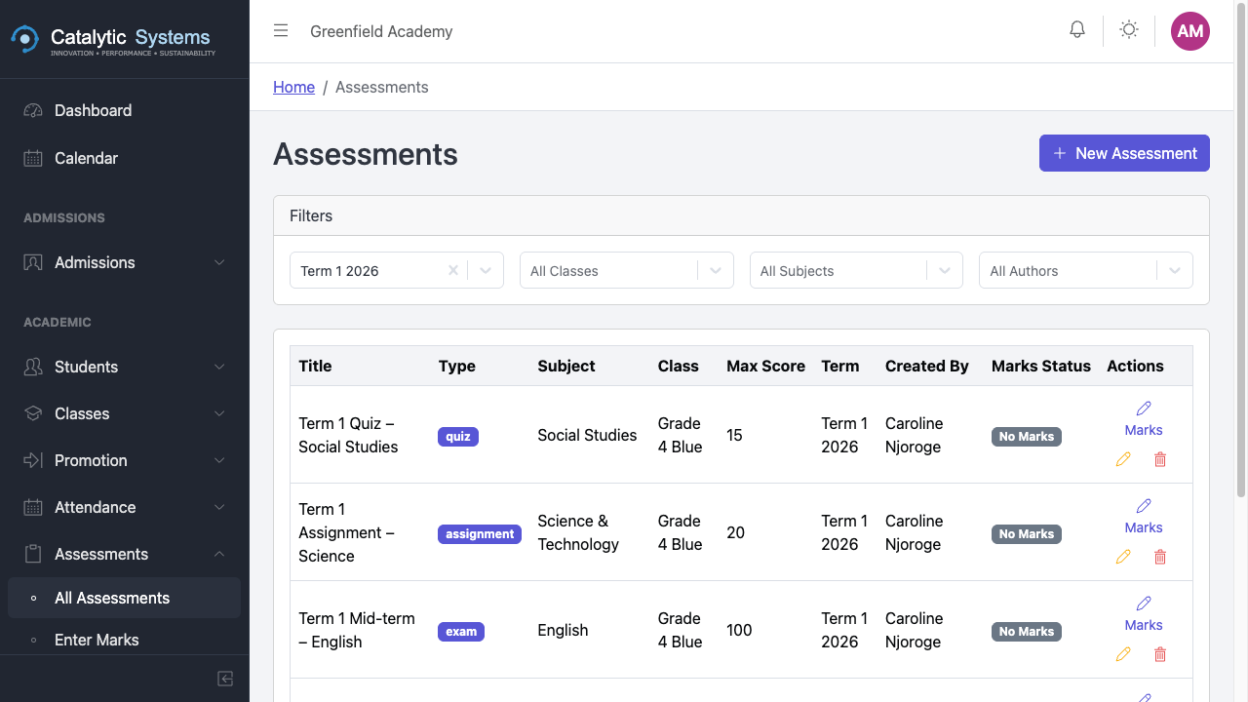
Task: Edit the English mid-term with yellow pencil
Action: [x=1123, y=654]
